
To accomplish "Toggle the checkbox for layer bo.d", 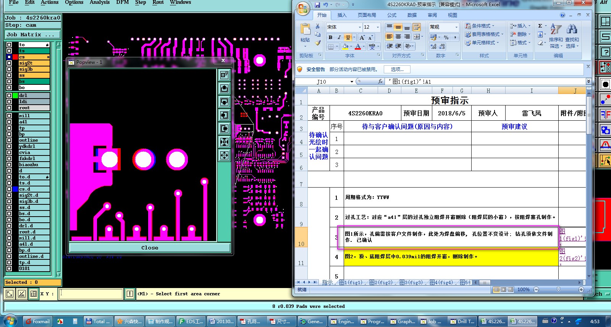I will coord(9,220).
